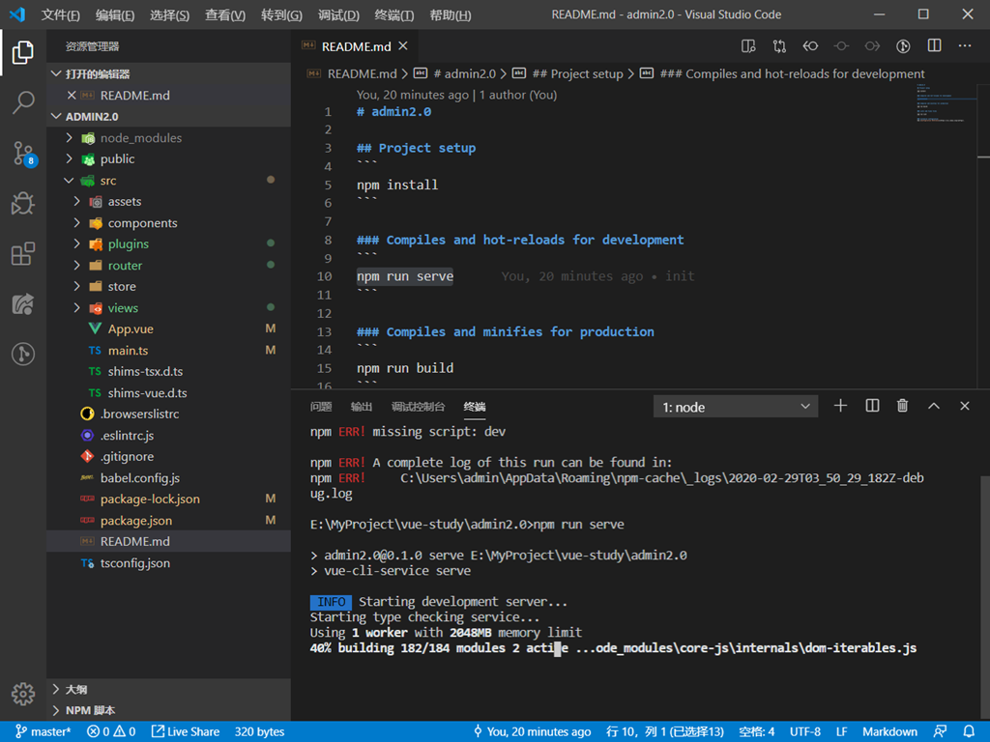Viewport: 990px width, 742px height.
Task: Kill the terminal with trash icon
Action: coord(902,407)
